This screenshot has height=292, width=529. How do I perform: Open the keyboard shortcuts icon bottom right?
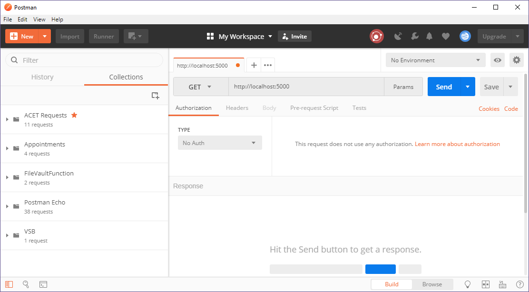coord(503,284)
